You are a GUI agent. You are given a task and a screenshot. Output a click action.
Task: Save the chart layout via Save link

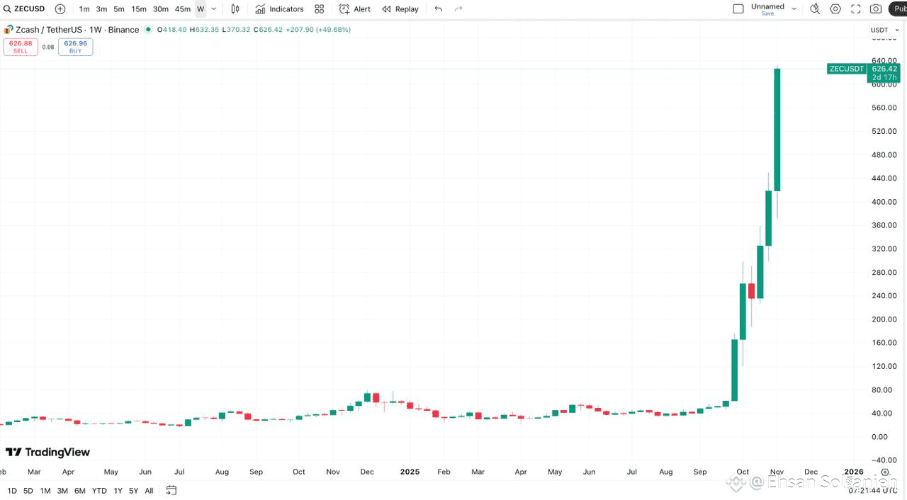tap(768, 13)
